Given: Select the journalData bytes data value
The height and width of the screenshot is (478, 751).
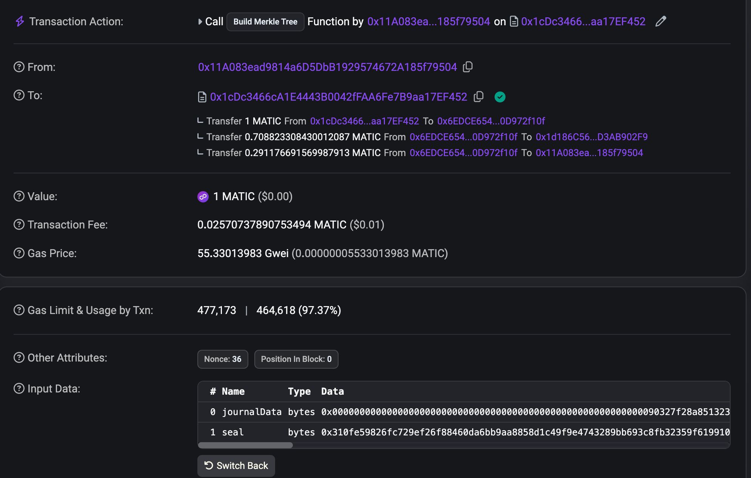Looking at the screenshot, I should click(525, 412).
